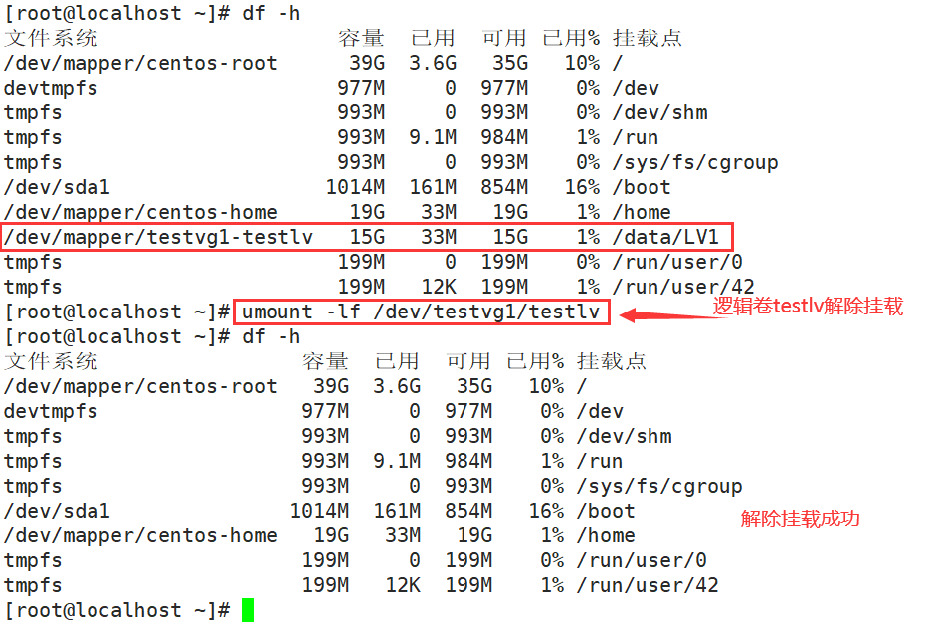Image resolution: width=928 pixels, height=624 pixels.
Task: Click the 挂载点 header in listing after umount
Action: 612,361
